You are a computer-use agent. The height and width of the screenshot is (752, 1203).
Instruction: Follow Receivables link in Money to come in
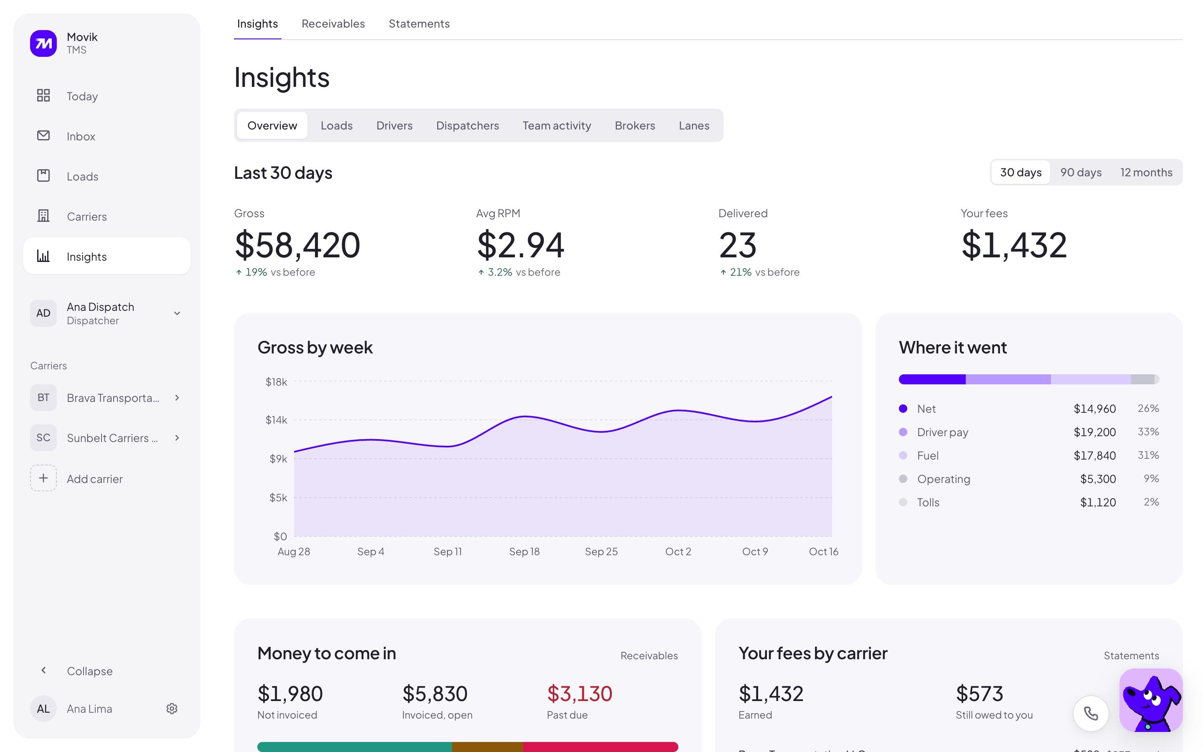[x=649, y=655]
